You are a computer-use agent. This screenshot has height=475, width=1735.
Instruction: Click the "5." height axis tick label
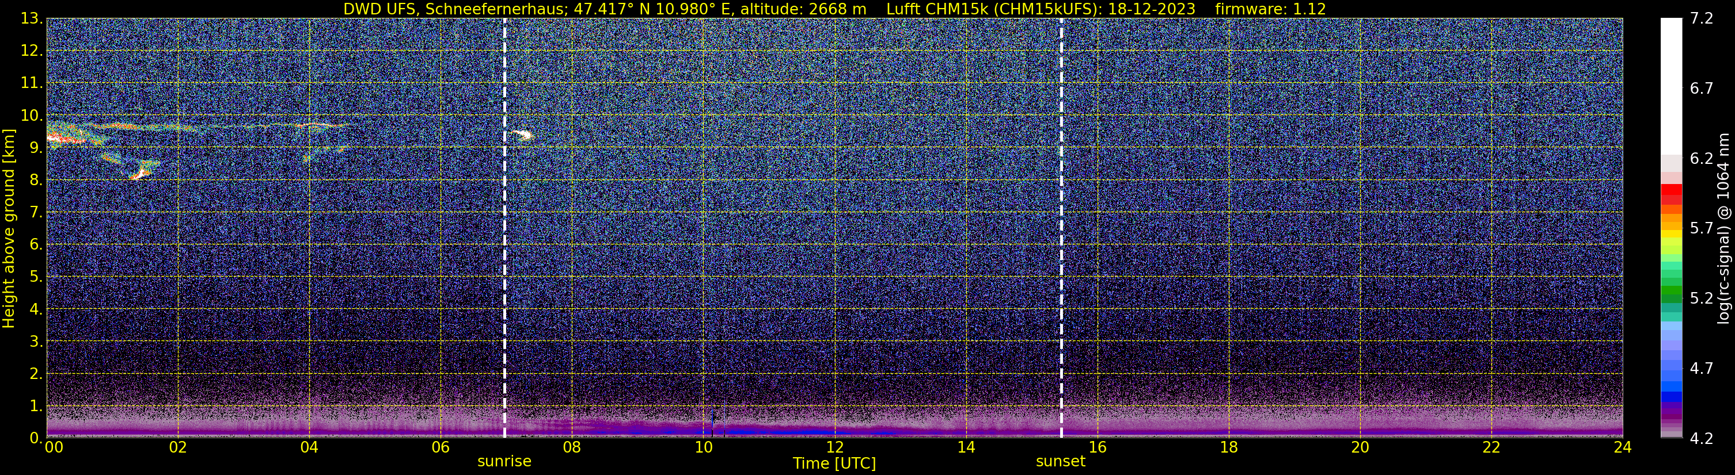click(x=36, y=277)
